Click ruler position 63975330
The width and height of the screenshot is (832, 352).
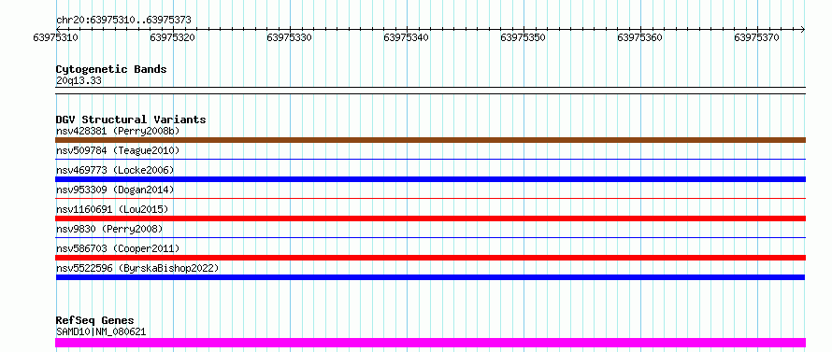point(290,37)
